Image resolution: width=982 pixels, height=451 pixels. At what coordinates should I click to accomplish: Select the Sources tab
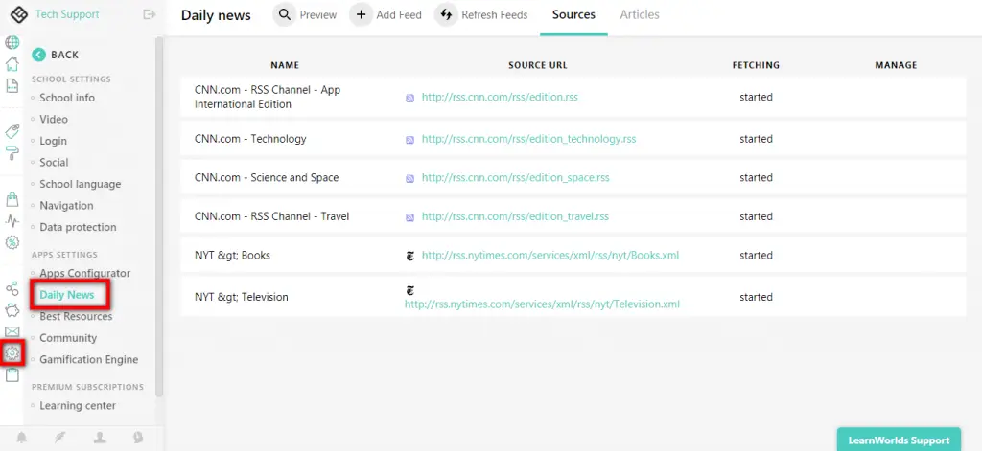click(573, 14)
